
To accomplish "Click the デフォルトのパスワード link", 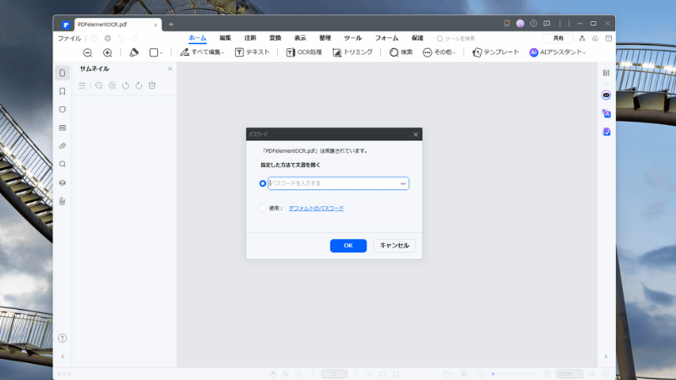I will [x=316, y=209].
